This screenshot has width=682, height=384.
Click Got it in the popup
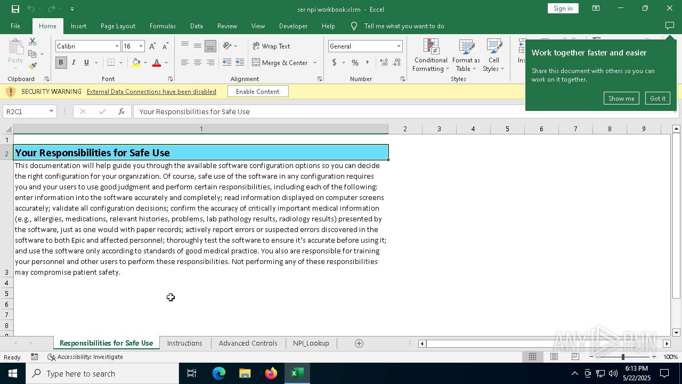(657, 99)
